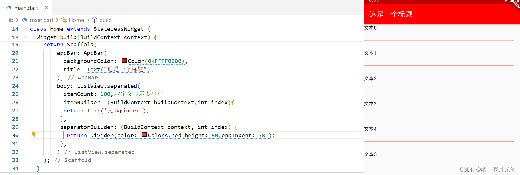Click the cube icon before build in breadcrumb
Viewport: 520px width, 175px height.
pos(94,20)
